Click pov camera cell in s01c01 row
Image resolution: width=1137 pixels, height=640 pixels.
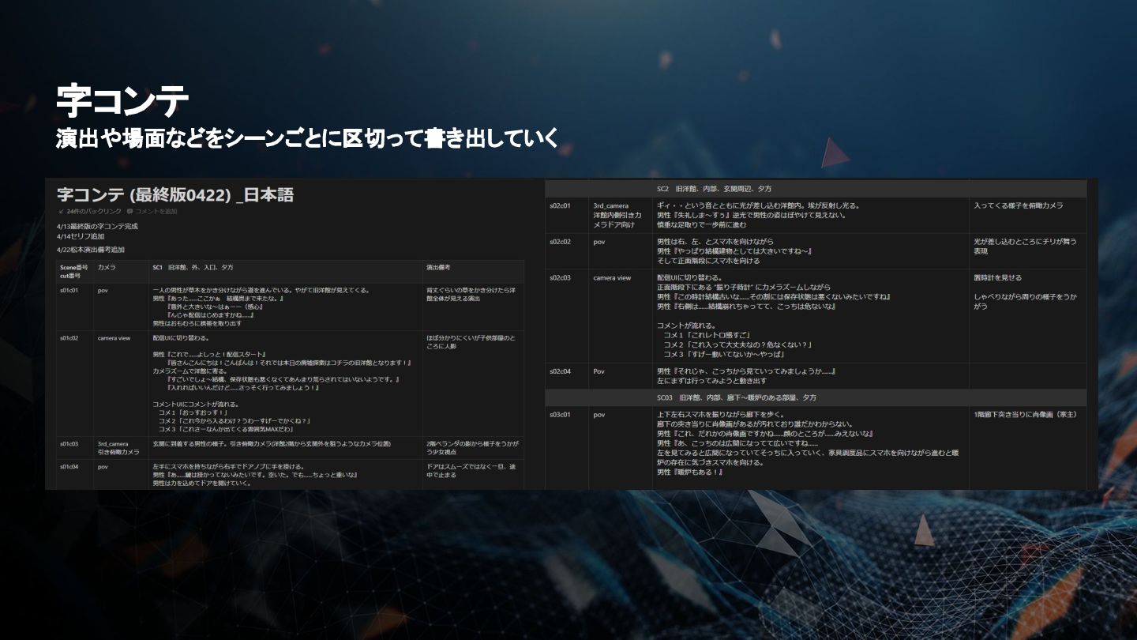[103, 290]
